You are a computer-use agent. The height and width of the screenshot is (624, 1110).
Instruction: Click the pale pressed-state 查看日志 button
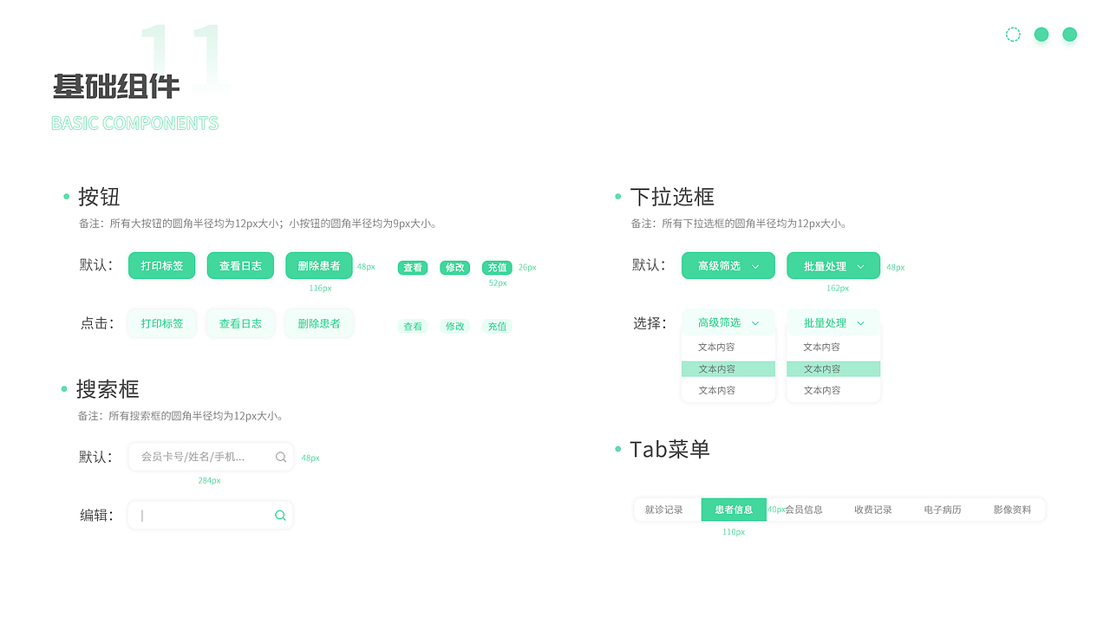(x=240, y=323)
